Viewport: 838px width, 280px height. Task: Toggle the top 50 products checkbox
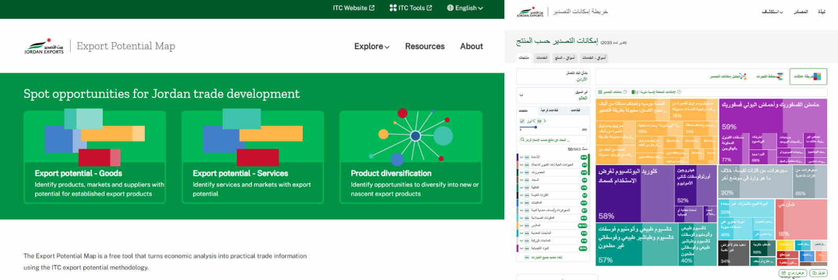point(522,121)
